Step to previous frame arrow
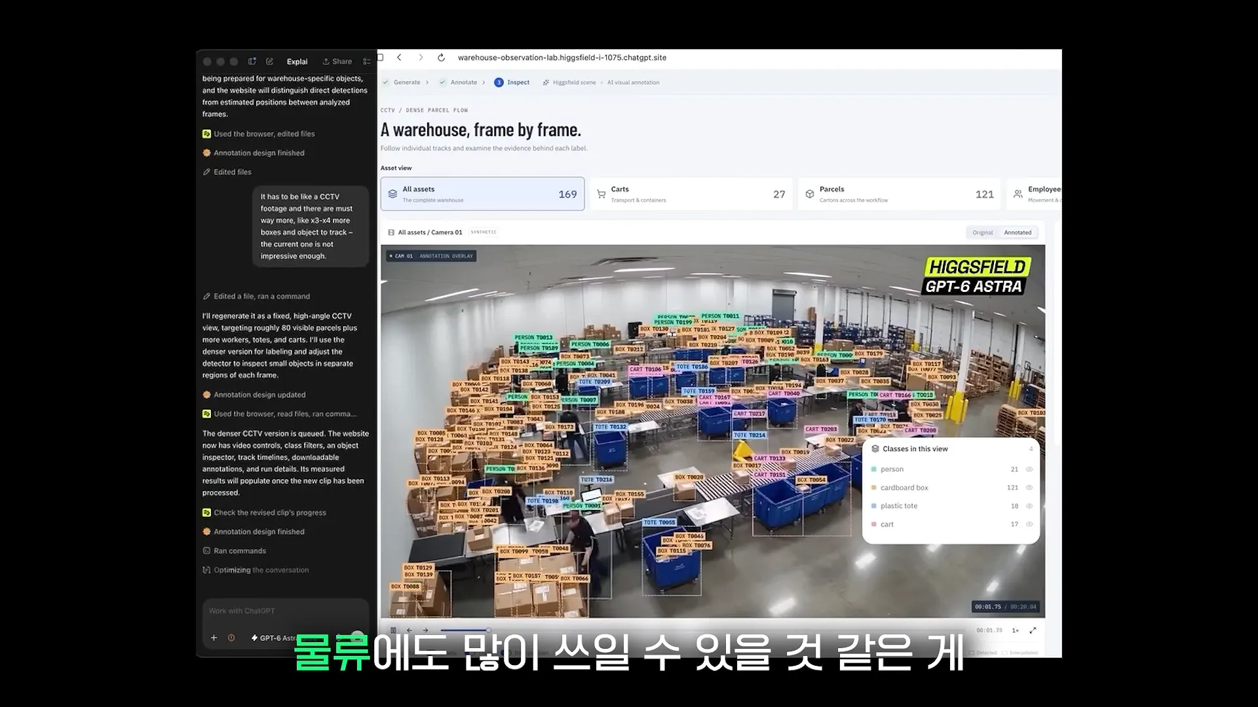 [410, 630]
